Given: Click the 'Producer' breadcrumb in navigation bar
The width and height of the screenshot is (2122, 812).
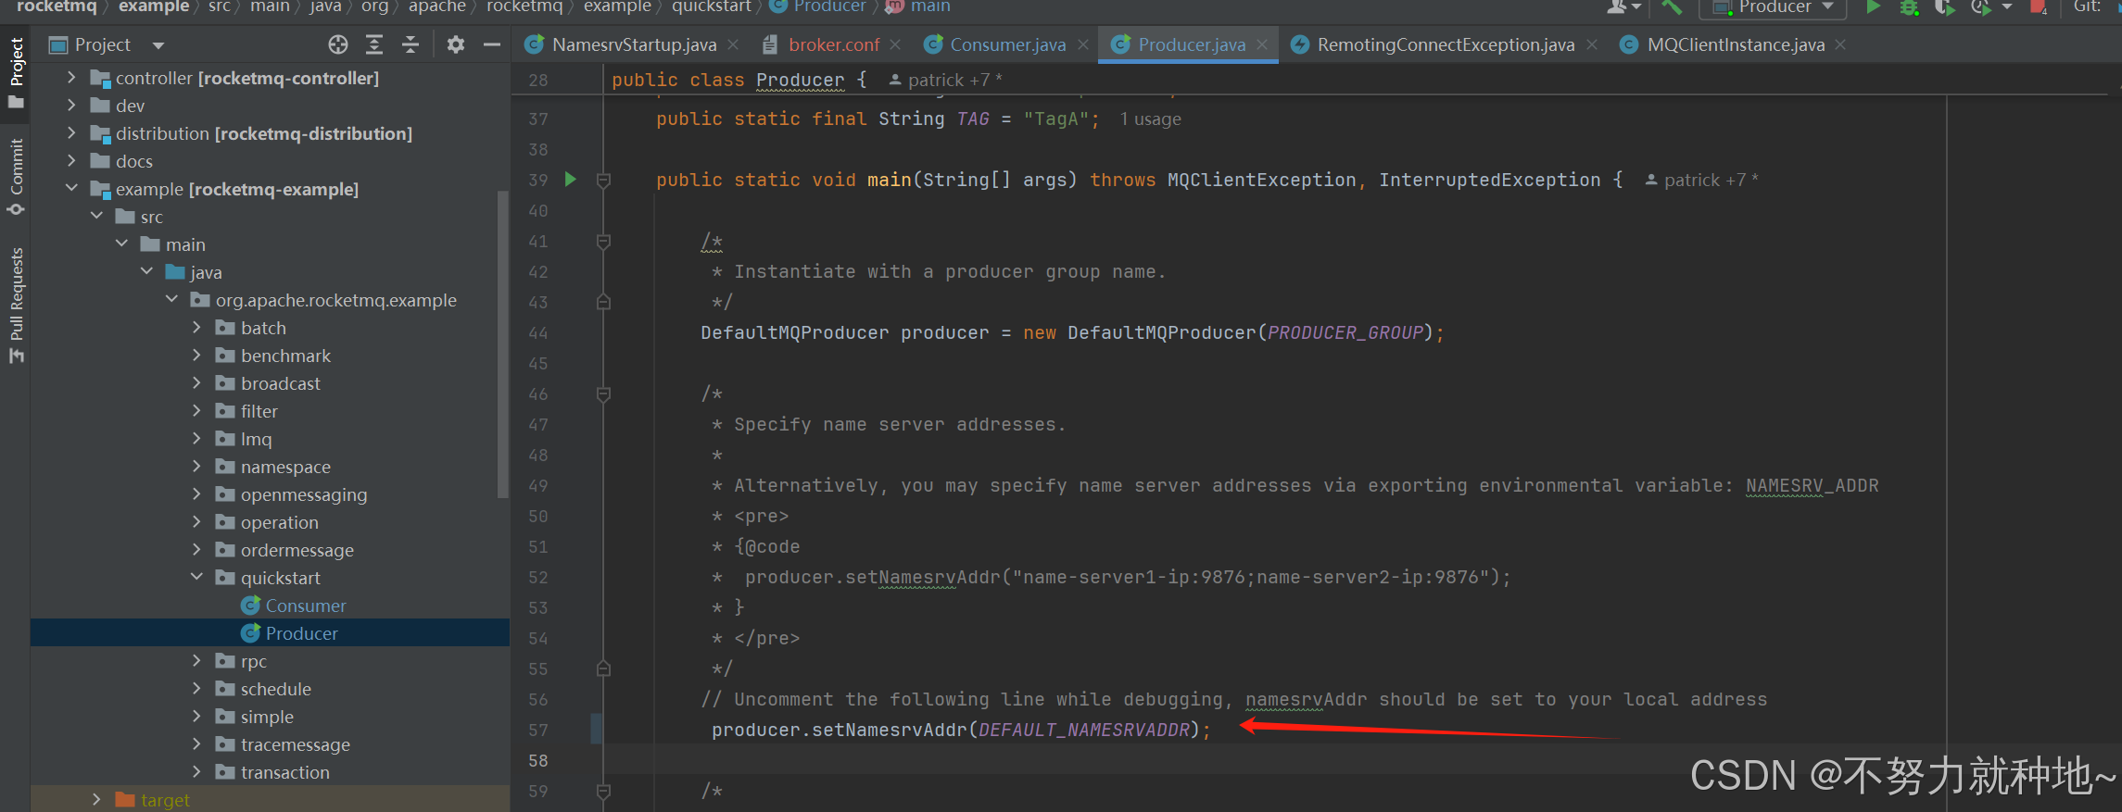Looking at the screenshot, I should [x=828, y=6].
